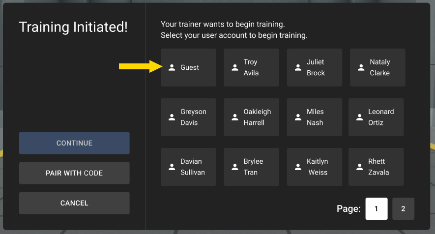Click Miles Nash's person icon
This screenshot has height=234, width=435.
click(x=298, y=117)
